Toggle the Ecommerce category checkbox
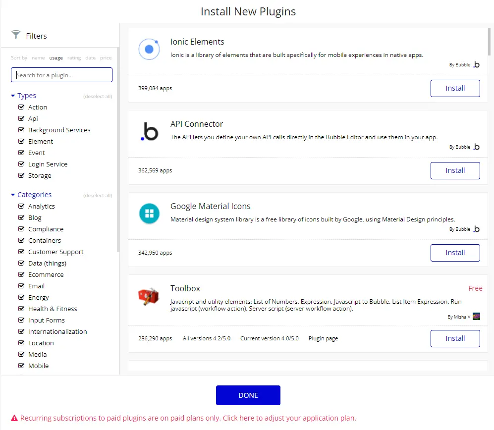This screenshot has width=494, height=430. pos(21,274)
